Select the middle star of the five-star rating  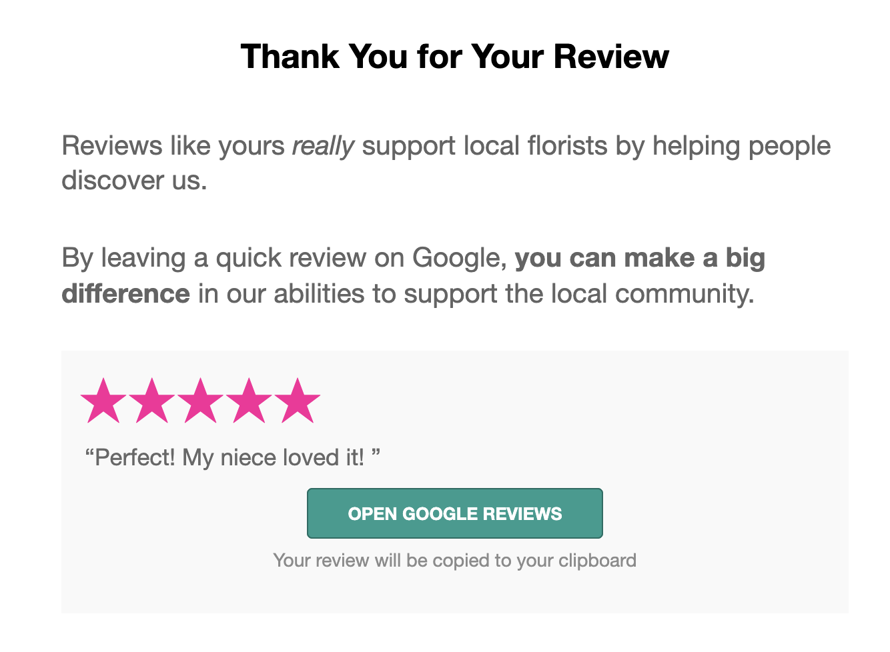coord(201,400)
